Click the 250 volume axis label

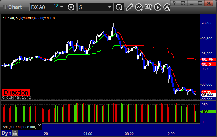(204, 105)
